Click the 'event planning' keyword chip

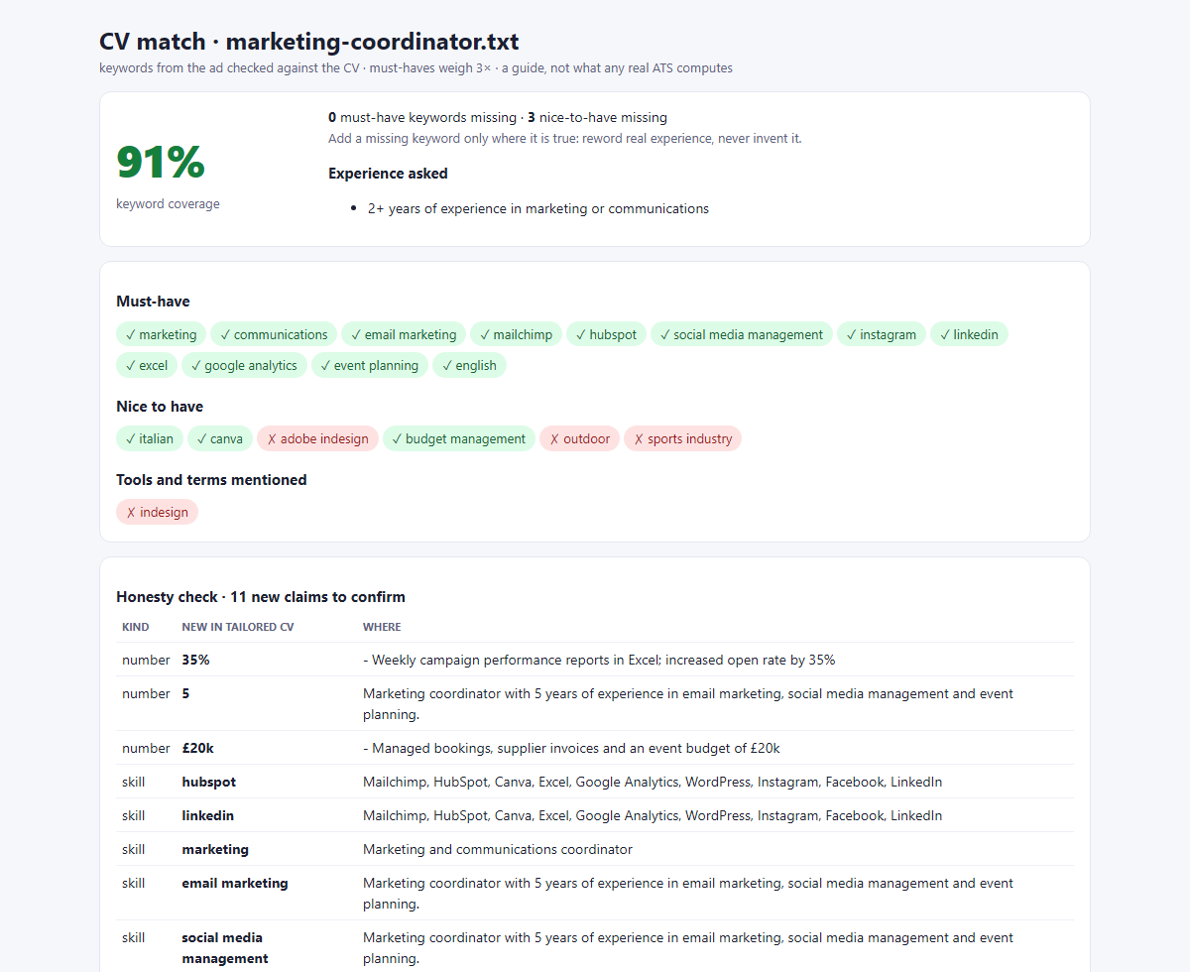click(x=370, y=365)
